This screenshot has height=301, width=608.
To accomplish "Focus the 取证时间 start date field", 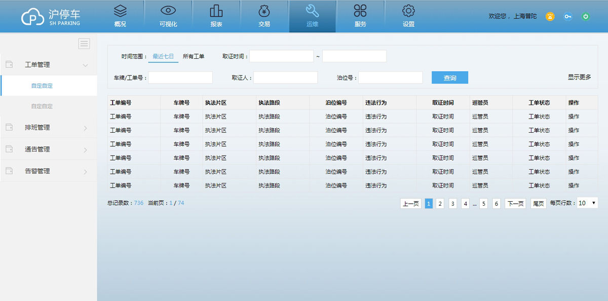I will (x=281, y=56).
